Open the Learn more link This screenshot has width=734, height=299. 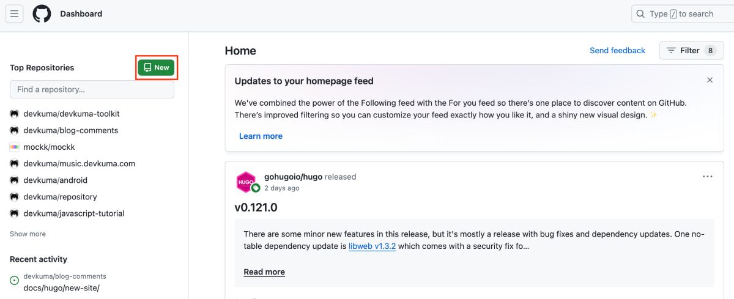[261, 136]
